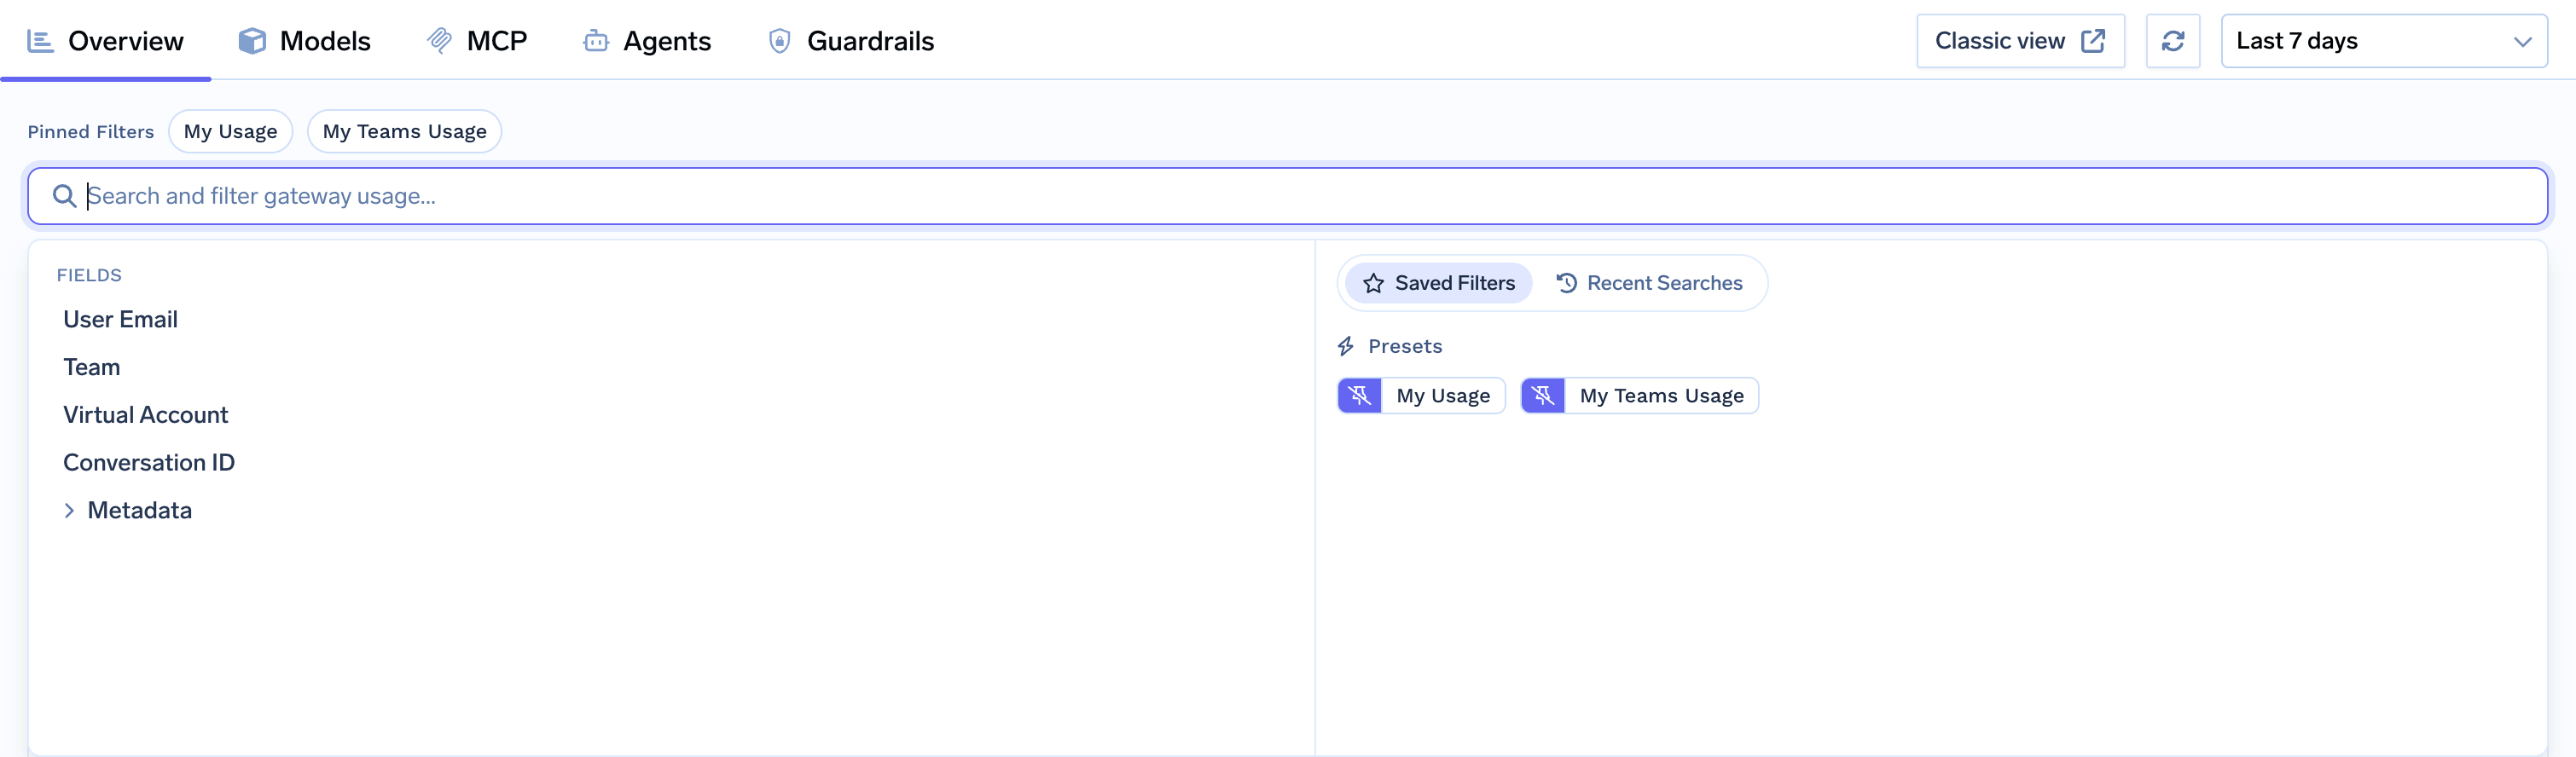Click the search magnifier icon
2576x757 pixels.
pyautogui.click(x=65, y=196)
